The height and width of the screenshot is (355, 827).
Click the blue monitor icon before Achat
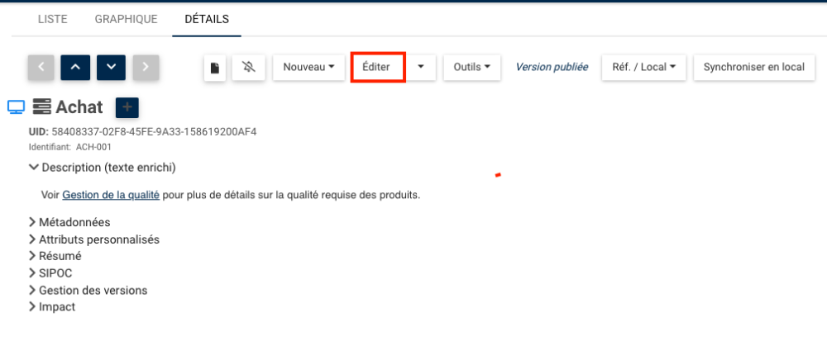coord(16,107)
